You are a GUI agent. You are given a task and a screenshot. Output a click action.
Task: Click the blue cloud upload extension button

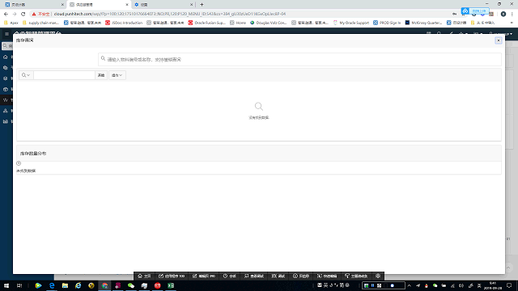click(x=475, y=11)
